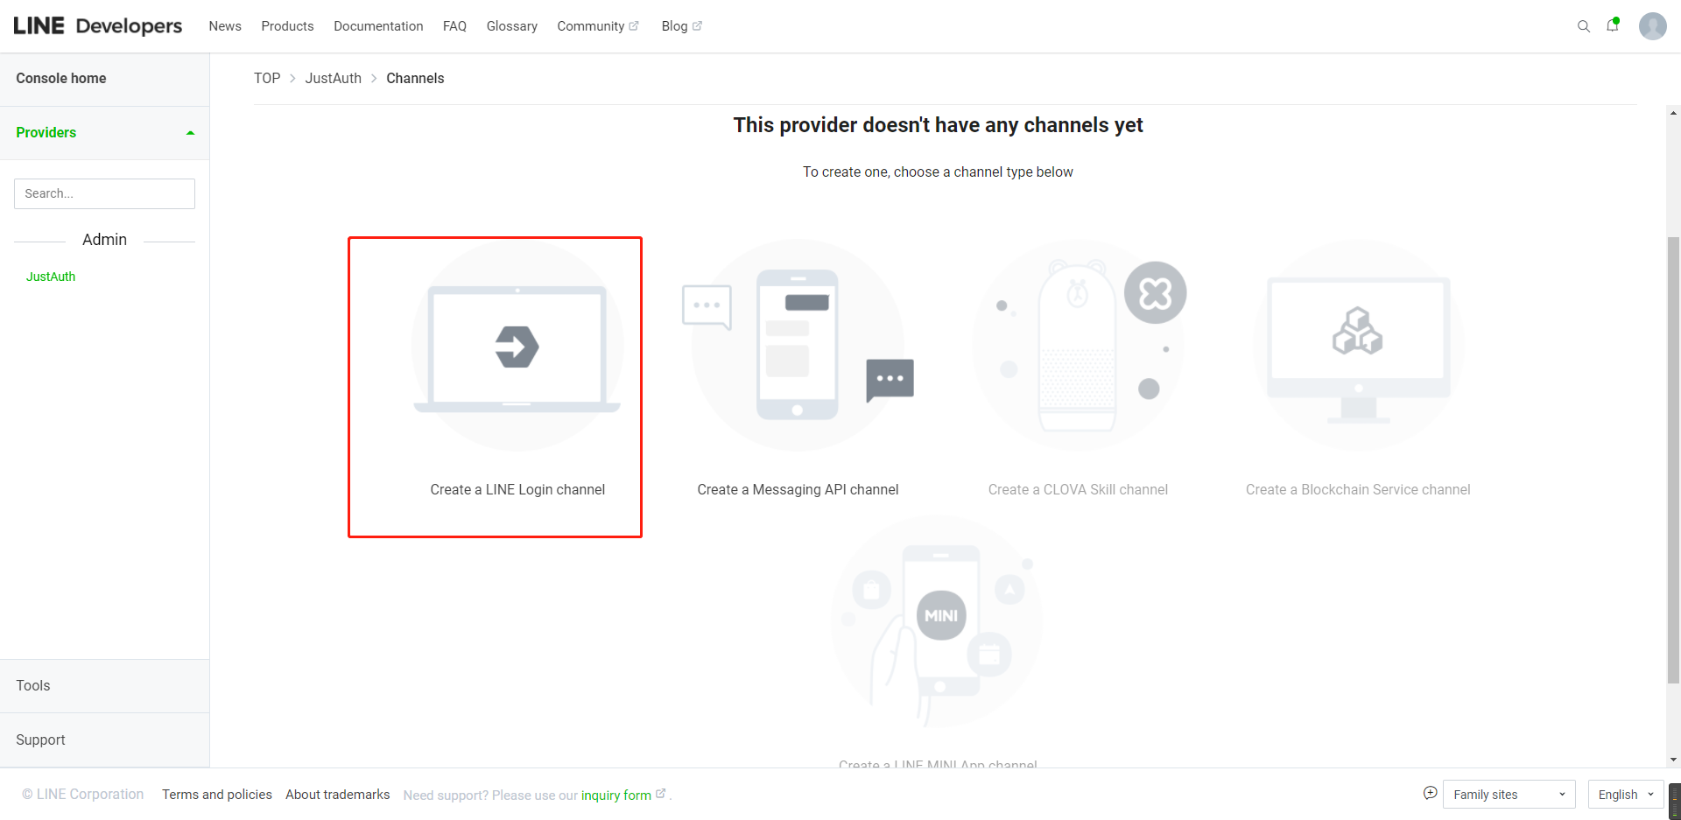Open the FAQ menu item

pos(454,26)
